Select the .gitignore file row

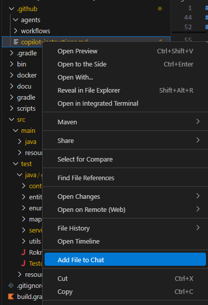pyautogui.click(x=22, y=285)
